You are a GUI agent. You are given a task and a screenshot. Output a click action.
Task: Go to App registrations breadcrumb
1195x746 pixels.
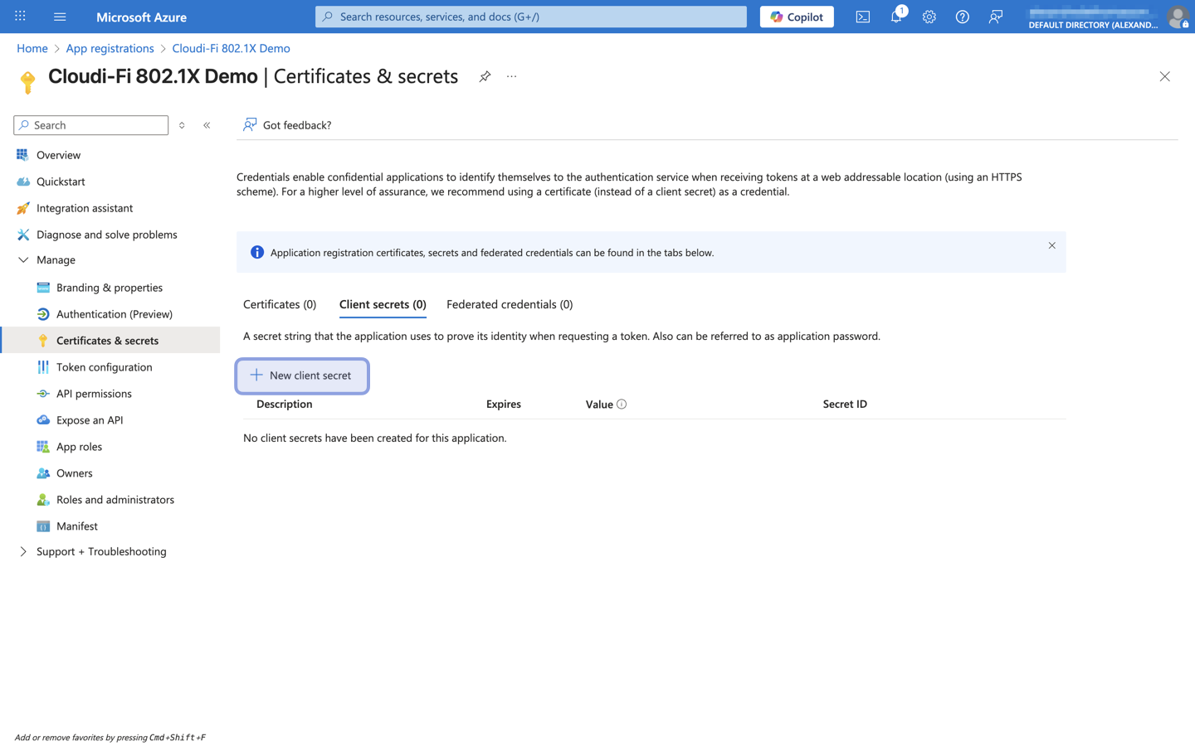pos(110,48)
